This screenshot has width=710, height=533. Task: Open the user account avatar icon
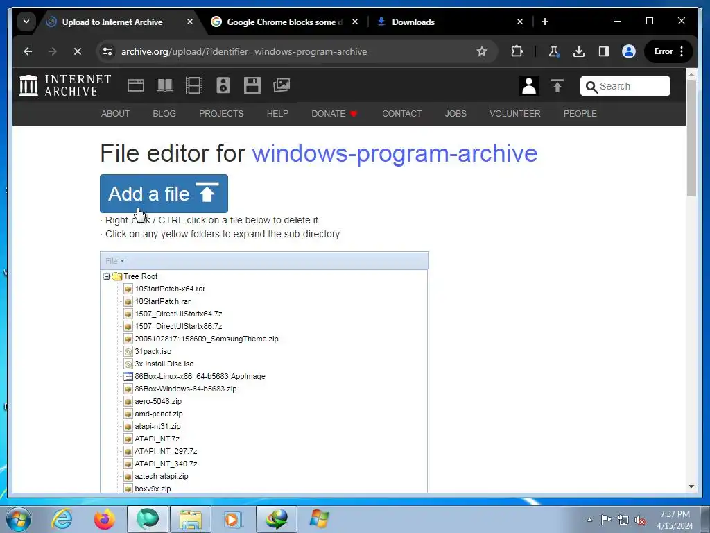529,85
